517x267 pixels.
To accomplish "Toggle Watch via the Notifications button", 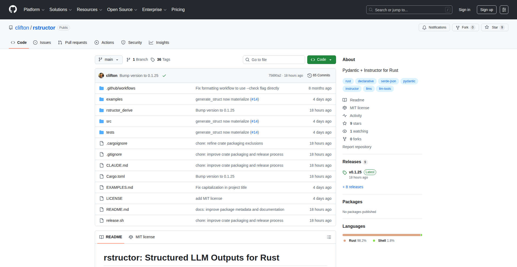I will (434, 27).
